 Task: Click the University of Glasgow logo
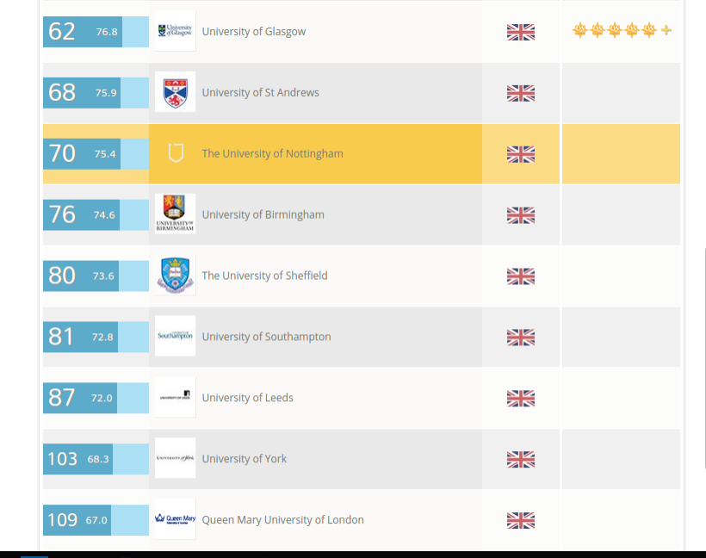pos(175,31)
